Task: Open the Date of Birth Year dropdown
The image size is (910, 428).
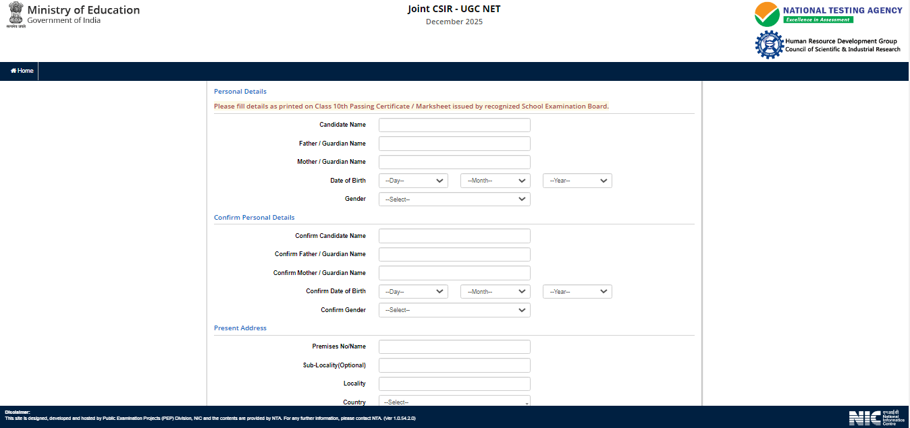Action: [x=577, y=181]
